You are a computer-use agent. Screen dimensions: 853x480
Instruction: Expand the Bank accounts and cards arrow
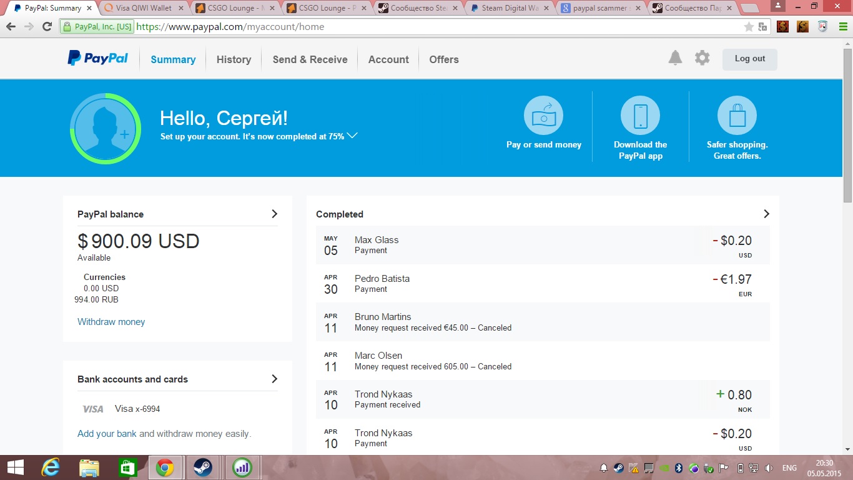click(x=274, y=379)
